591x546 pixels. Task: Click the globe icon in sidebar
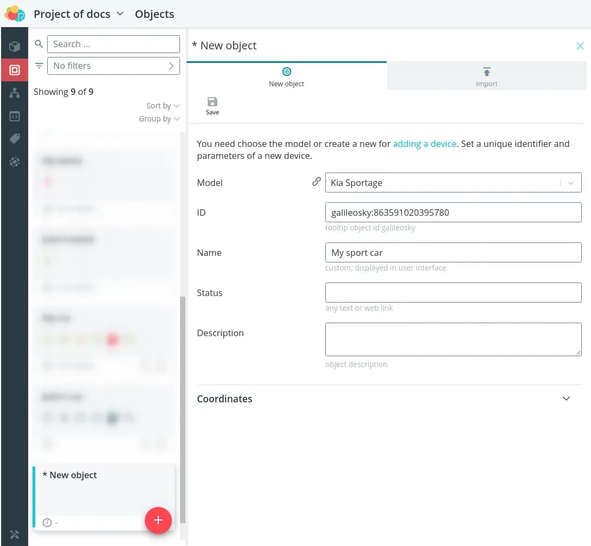[x=15, y=162]
